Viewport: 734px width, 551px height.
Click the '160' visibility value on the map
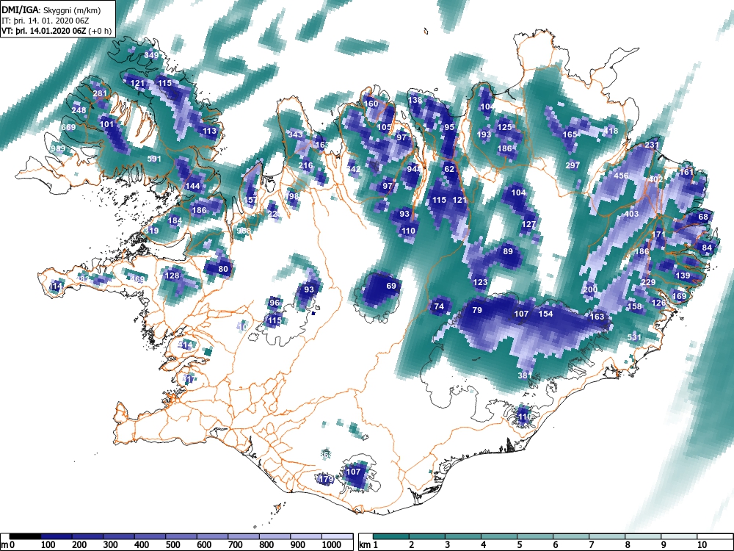click(x=371, y=104)
